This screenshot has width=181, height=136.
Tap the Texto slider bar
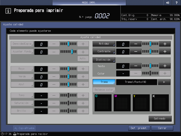pos(150,66)
